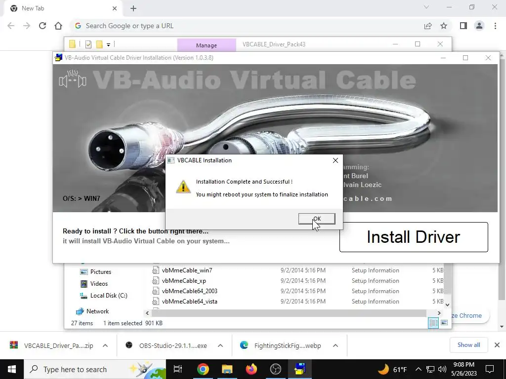Click VB-Audio installer title bar icon
Screen dimensions: 506x379
pos(58,58)
